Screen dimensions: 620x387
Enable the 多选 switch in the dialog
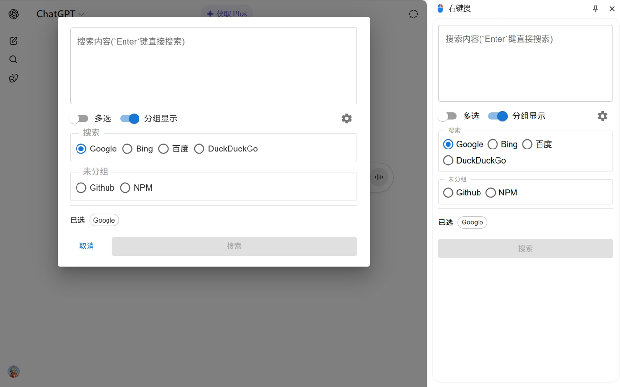[x=79, y=119]
